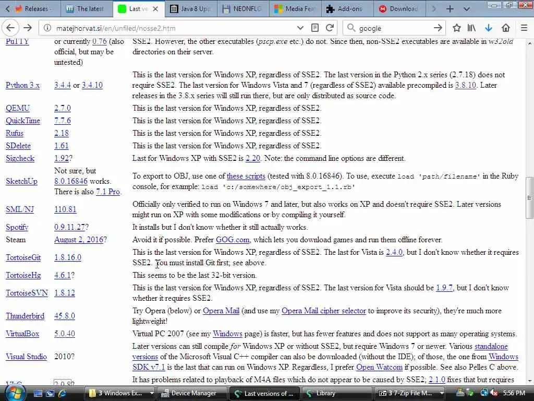This screenshot has height=401, width=534.
Task: Bookmark this page with the star icon
Action: click(x=457, y=28)
